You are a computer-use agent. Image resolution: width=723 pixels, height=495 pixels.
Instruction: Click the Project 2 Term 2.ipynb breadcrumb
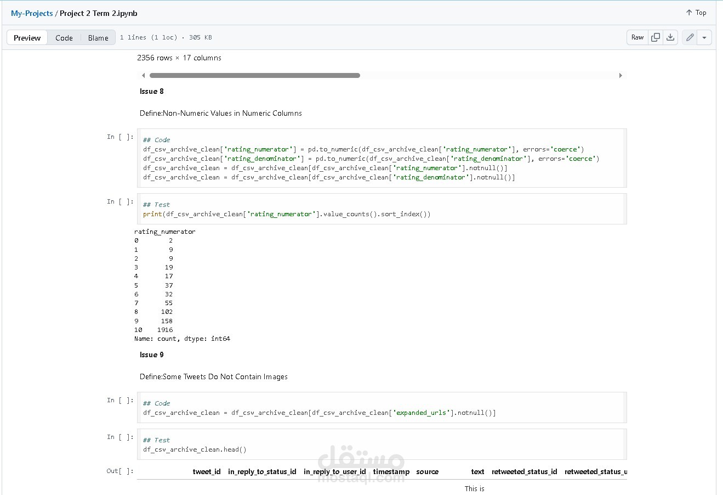(x=98, y=13)
